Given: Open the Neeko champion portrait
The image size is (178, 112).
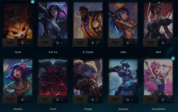Looking at the screenshot, I should point(18,77).
